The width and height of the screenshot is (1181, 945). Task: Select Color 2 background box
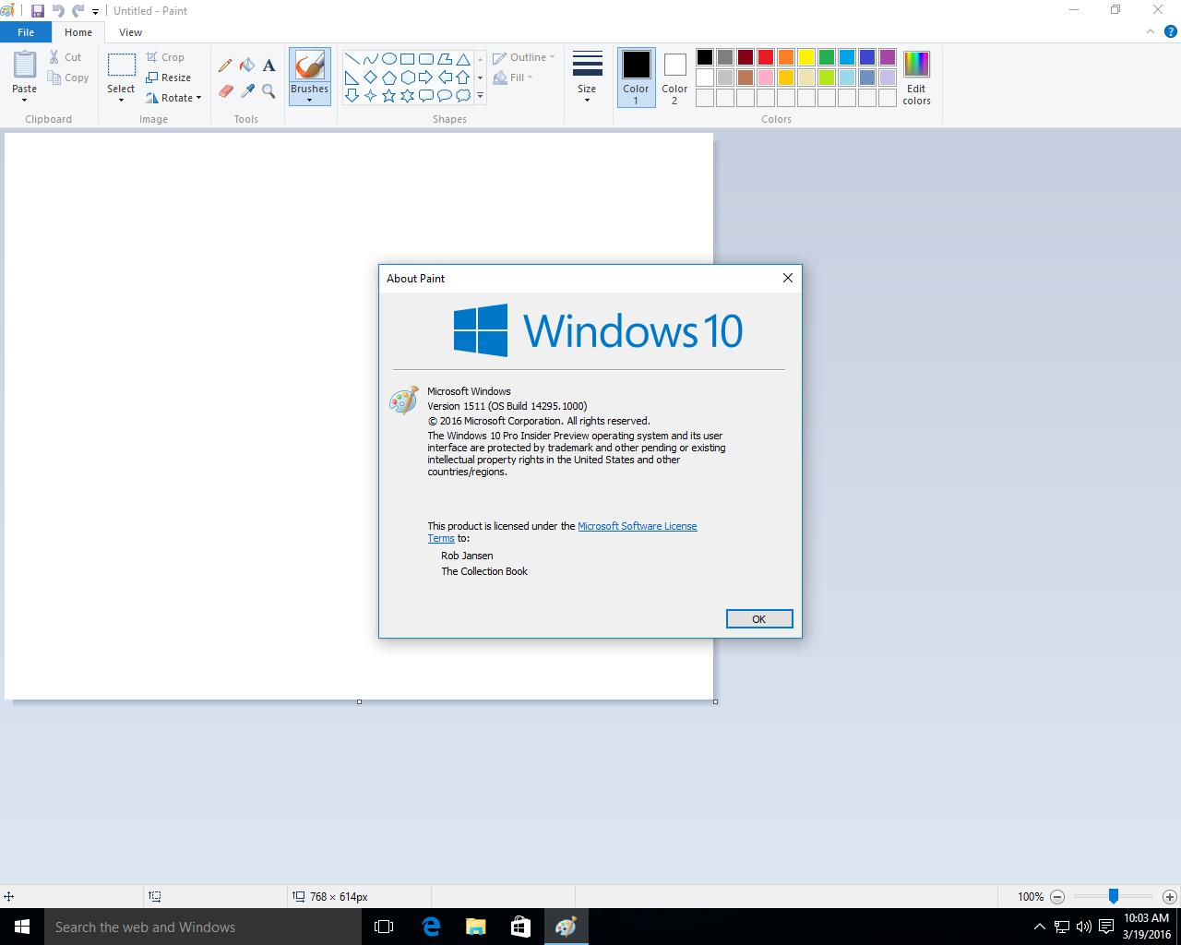[x=674, y=78]
